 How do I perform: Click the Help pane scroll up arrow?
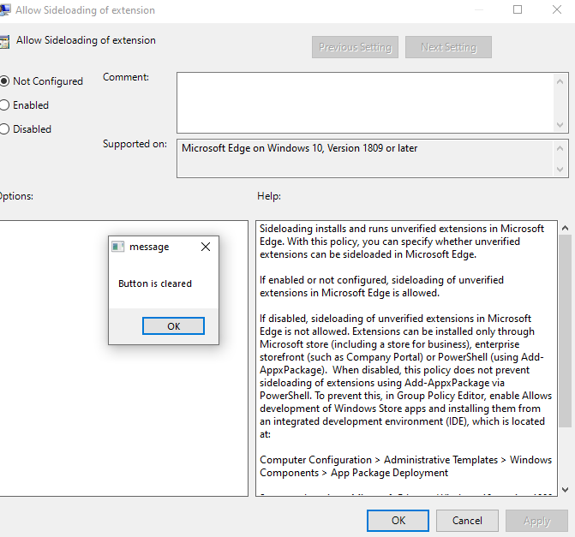coord(565,228)
